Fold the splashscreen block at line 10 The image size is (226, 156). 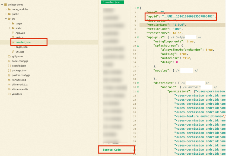[x=138, y=46]
